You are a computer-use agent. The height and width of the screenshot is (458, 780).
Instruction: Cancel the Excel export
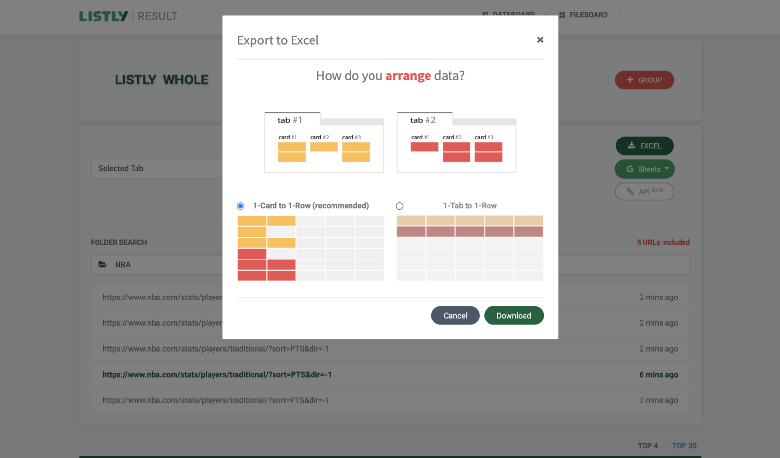(x=455, y=316)
